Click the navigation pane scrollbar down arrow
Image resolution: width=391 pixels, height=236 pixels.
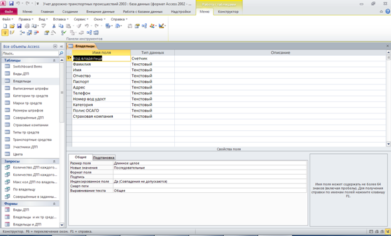[x=62, y=225]
